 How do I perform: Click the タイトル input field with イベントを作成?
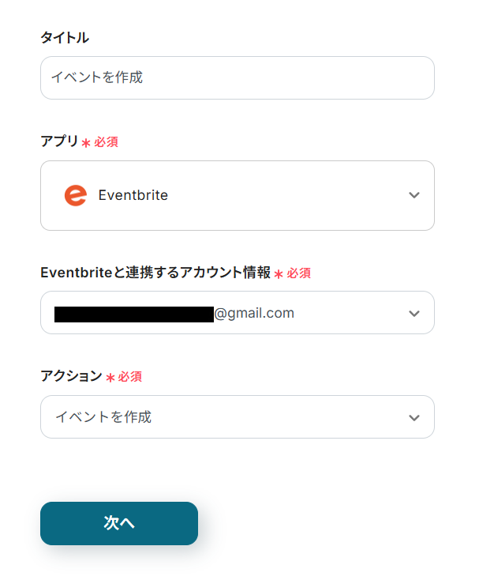tap(237, 77)
